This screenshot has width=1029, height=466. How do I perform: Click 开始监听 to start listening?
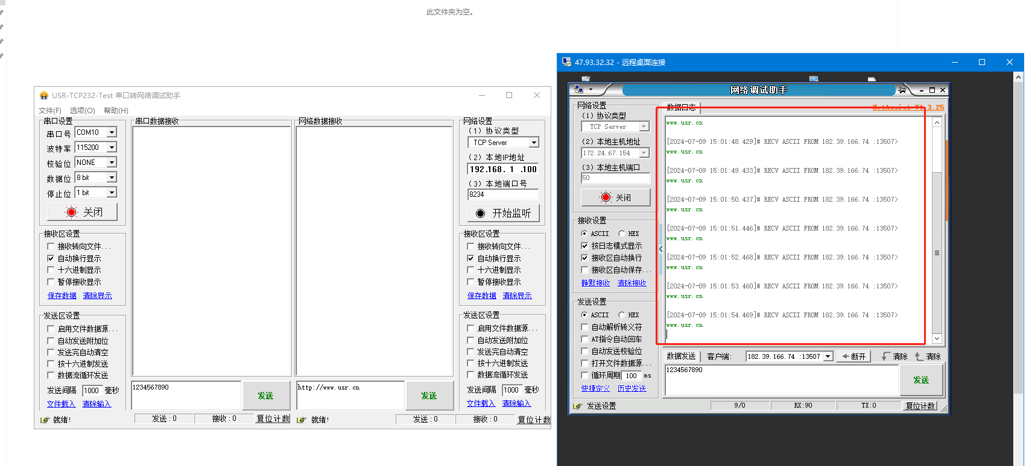(503, 213)
